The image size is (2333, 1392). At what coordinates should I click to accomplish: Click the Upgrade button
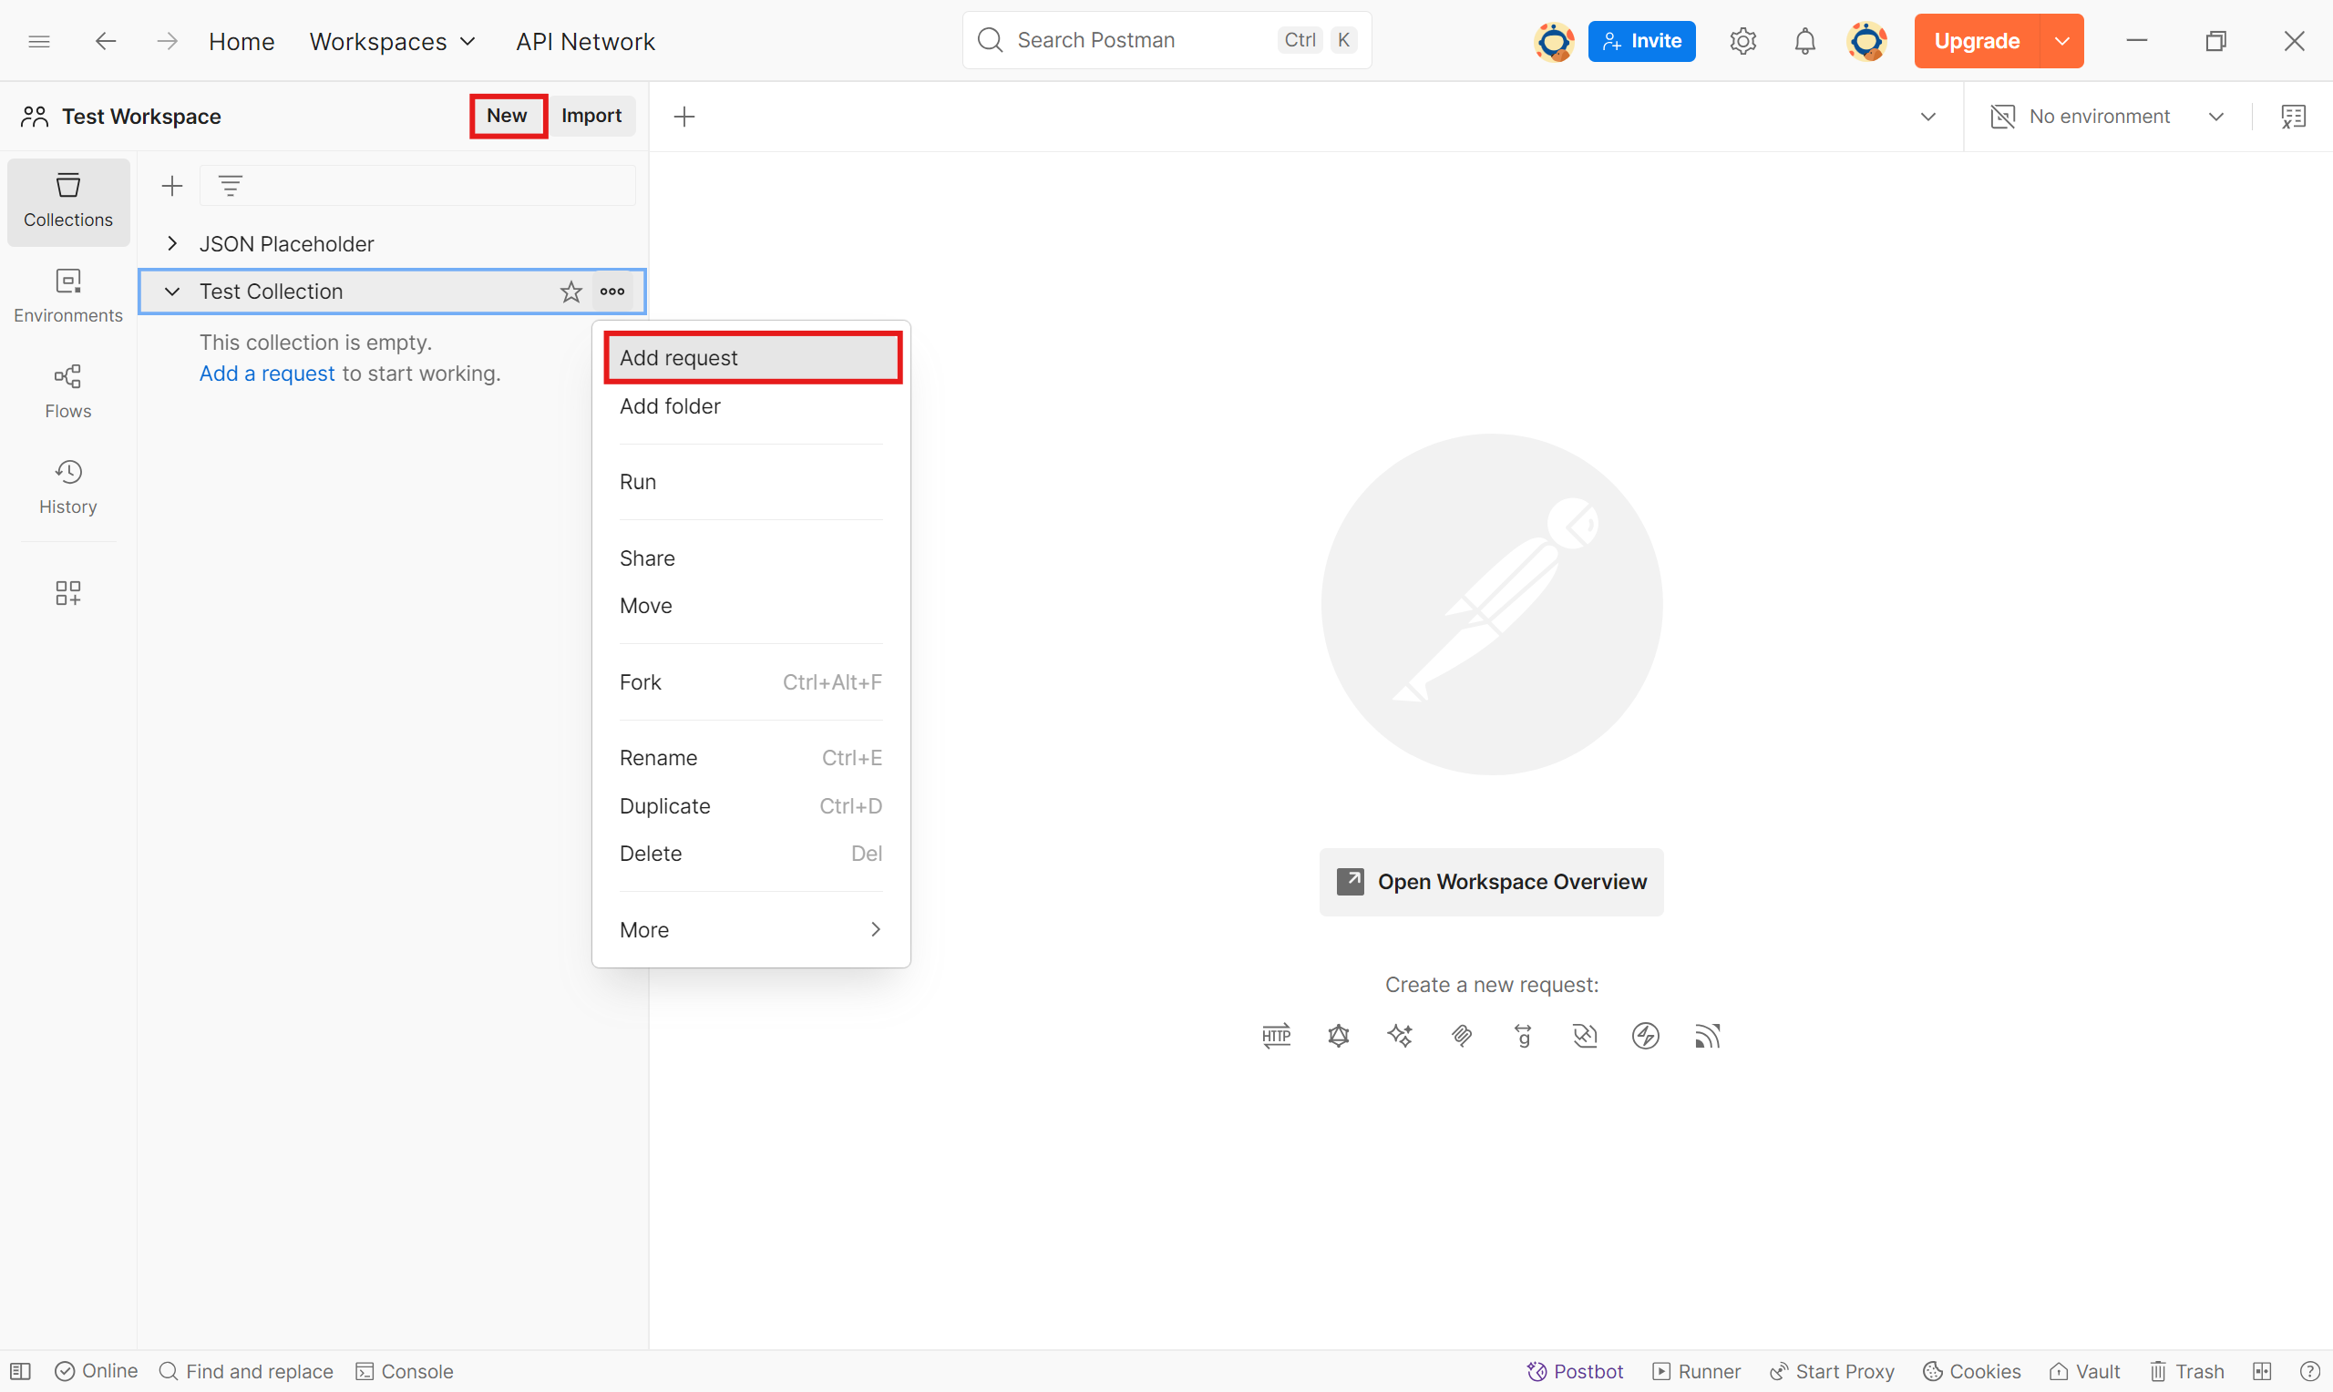(1977, 41)
